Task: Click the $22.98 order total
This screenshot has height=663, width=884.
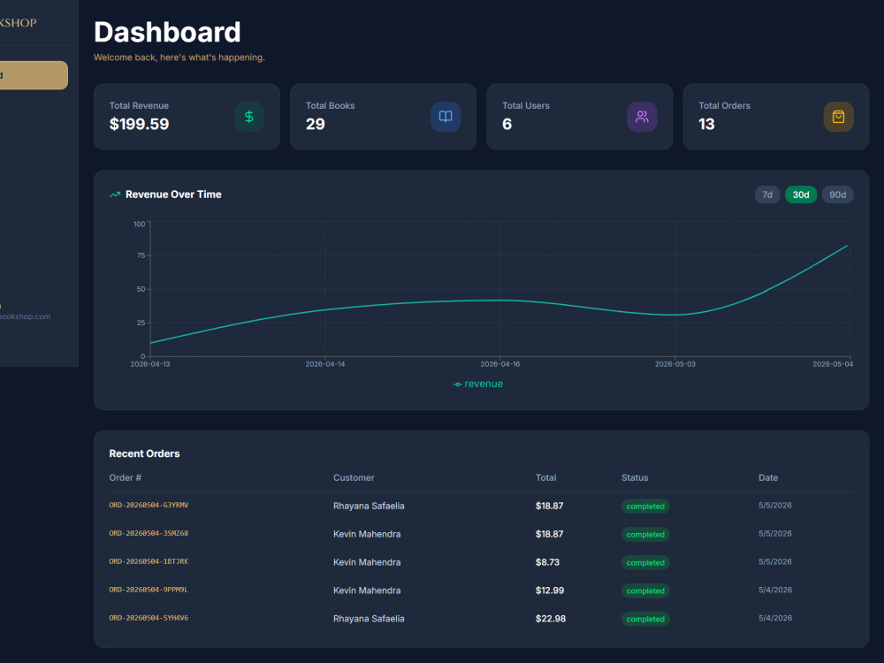Action: pos(551,619)
